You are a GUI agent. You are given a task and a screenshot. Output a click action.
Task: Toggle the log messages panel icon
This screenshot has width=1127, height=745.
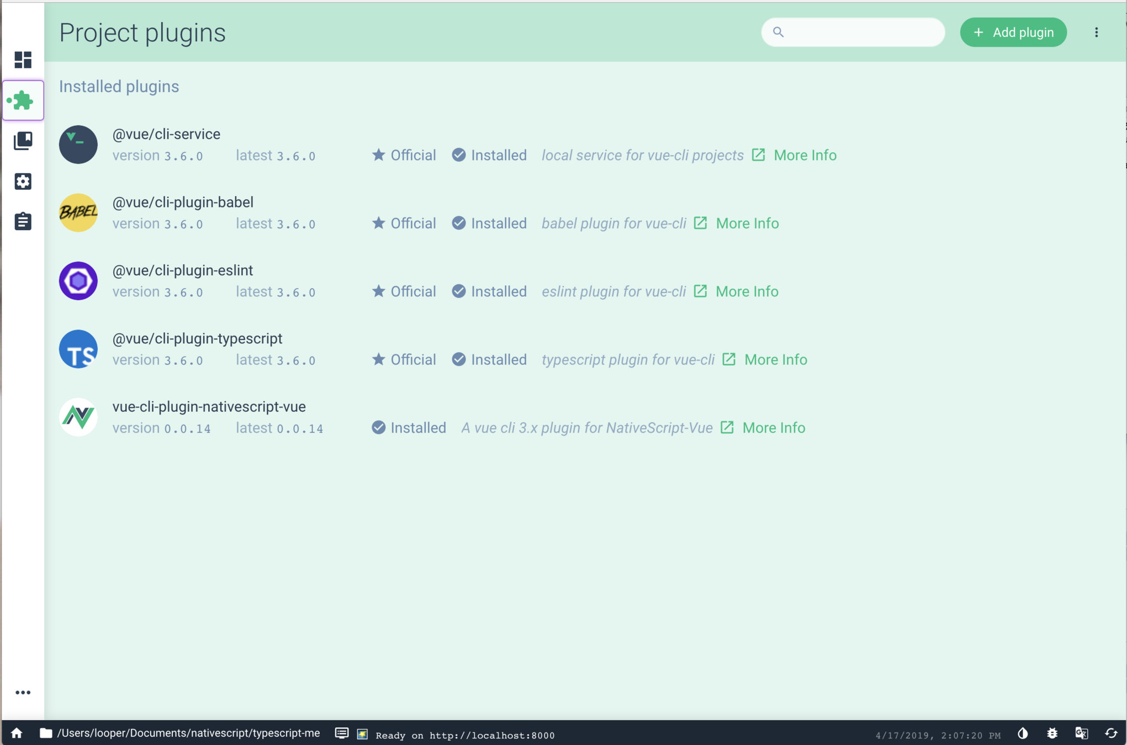342,733
